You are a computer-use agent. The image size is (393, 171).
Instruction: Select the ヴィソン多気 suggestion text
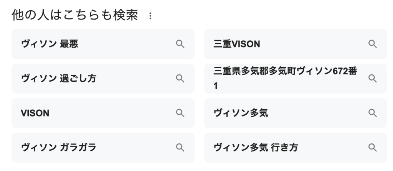point(241,113)
